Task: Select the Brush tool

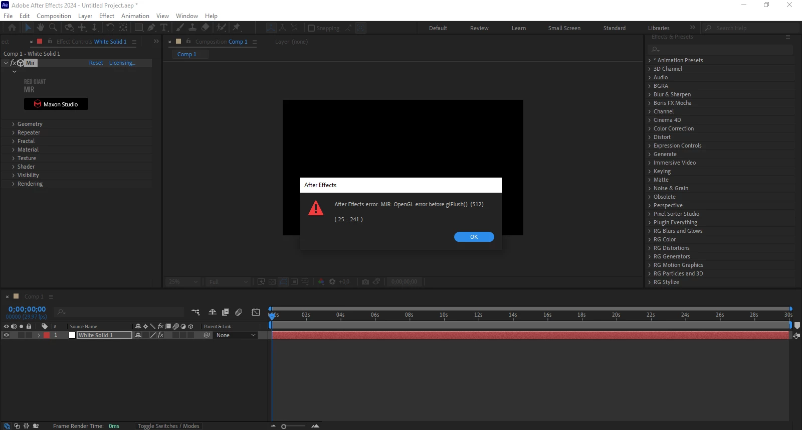Action: pyautogui.click(x=179, y=28)
